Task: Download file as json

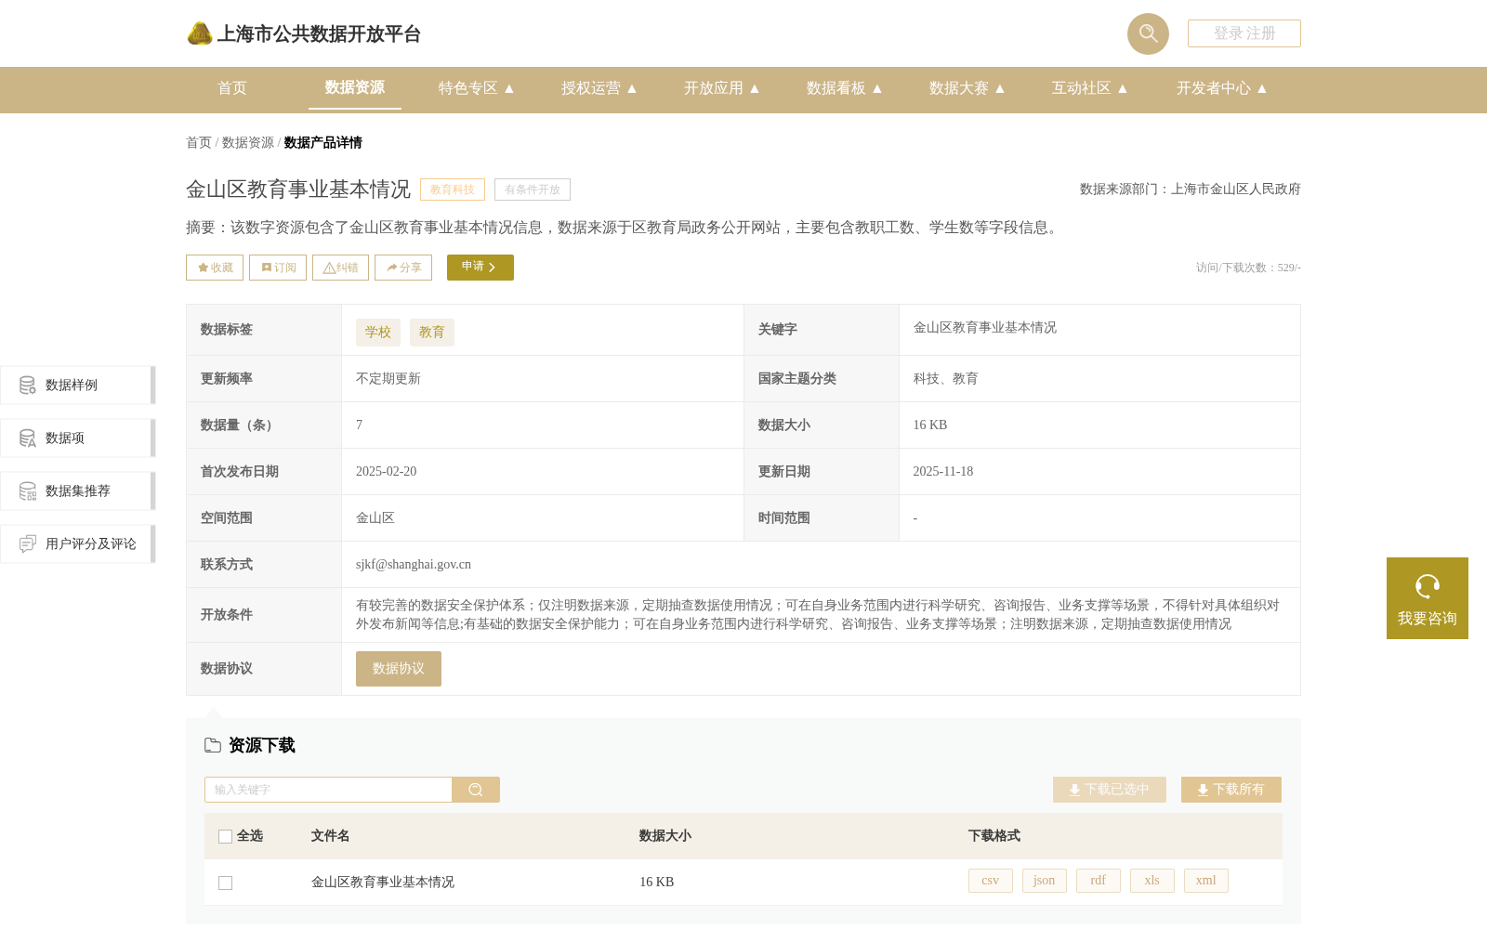Action: 1045,881
